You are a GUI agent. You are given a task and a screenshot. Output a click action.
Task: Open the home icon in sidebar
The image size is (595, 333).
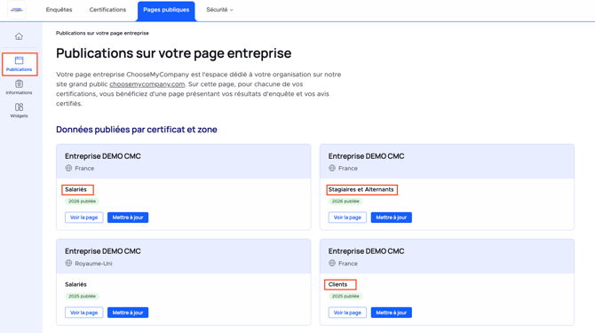click(19, 36)
